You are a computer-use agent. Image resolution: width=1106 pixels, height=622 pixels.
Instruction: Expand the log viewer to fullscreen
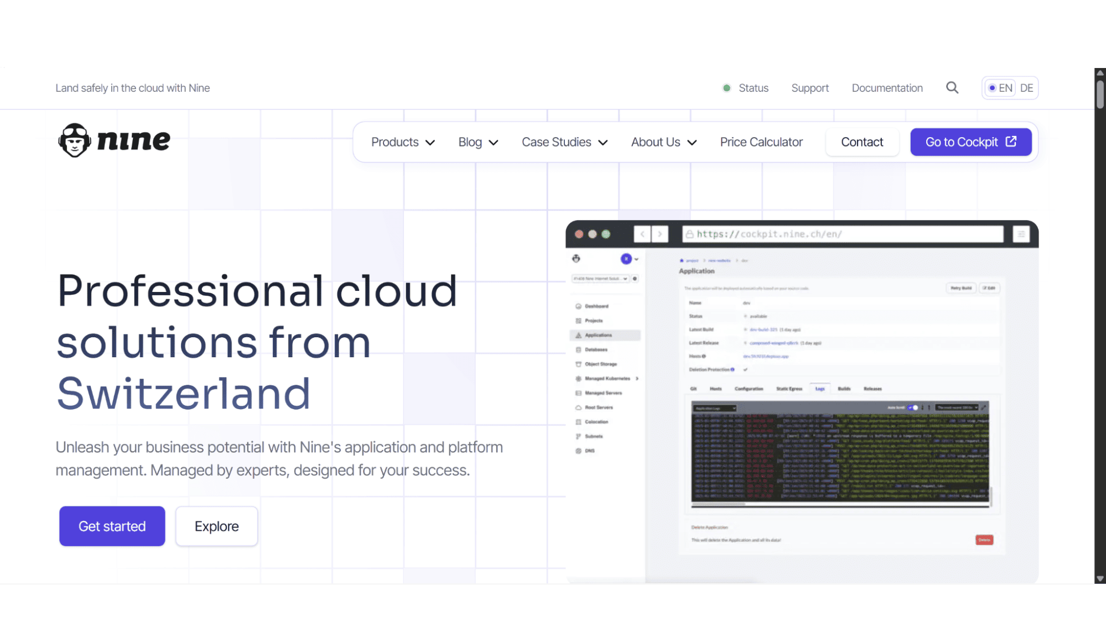[984, 407]
